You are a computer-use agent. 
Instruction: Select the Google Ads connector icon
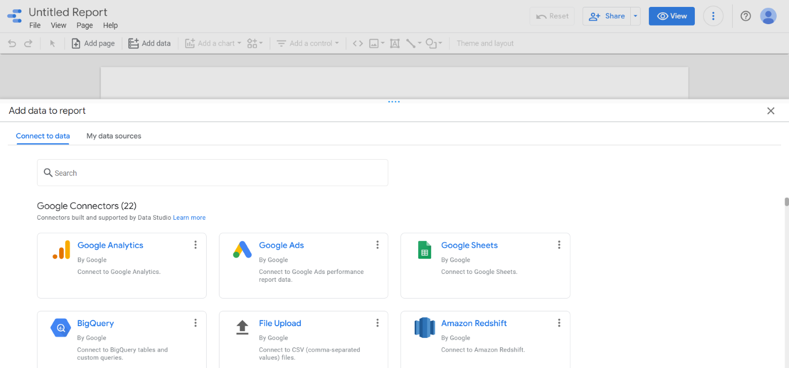[x=242, y=250]
